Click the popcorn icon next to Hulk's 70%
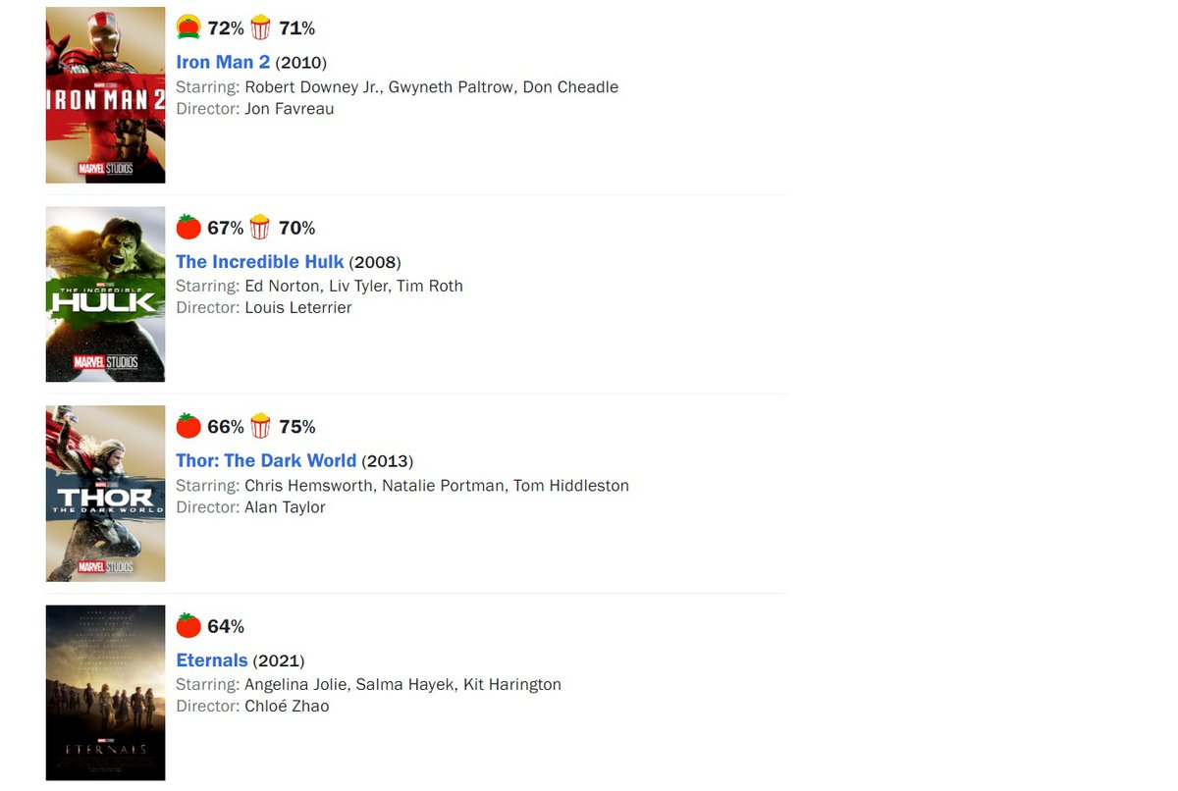This screenshot has width=1178, height=791. point(259,228)
